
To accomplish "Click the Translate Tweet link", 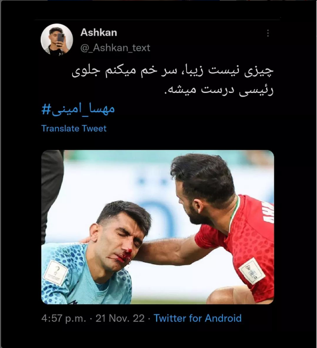I will 74,128.
